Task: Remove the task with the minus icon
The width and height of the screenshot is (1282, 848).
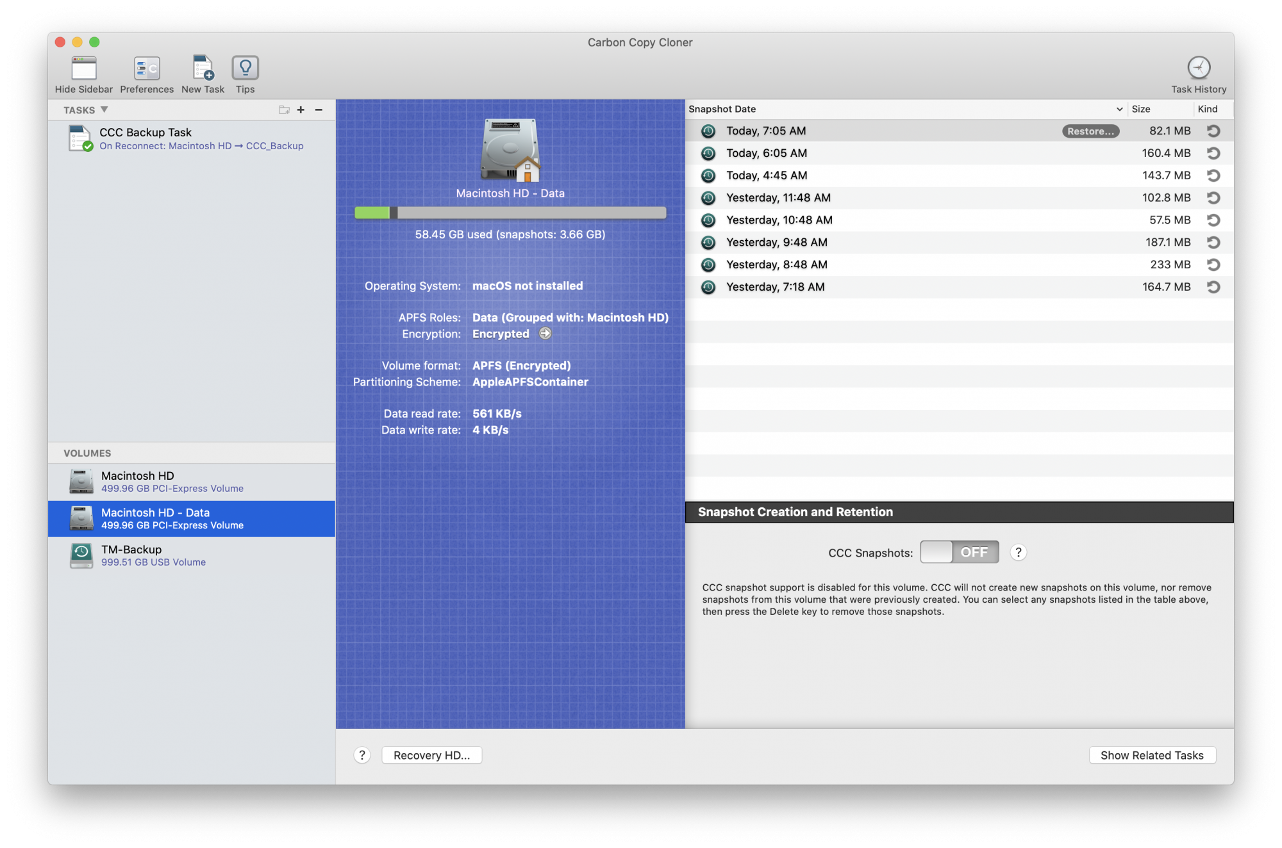Action: (x=319, y=110)
